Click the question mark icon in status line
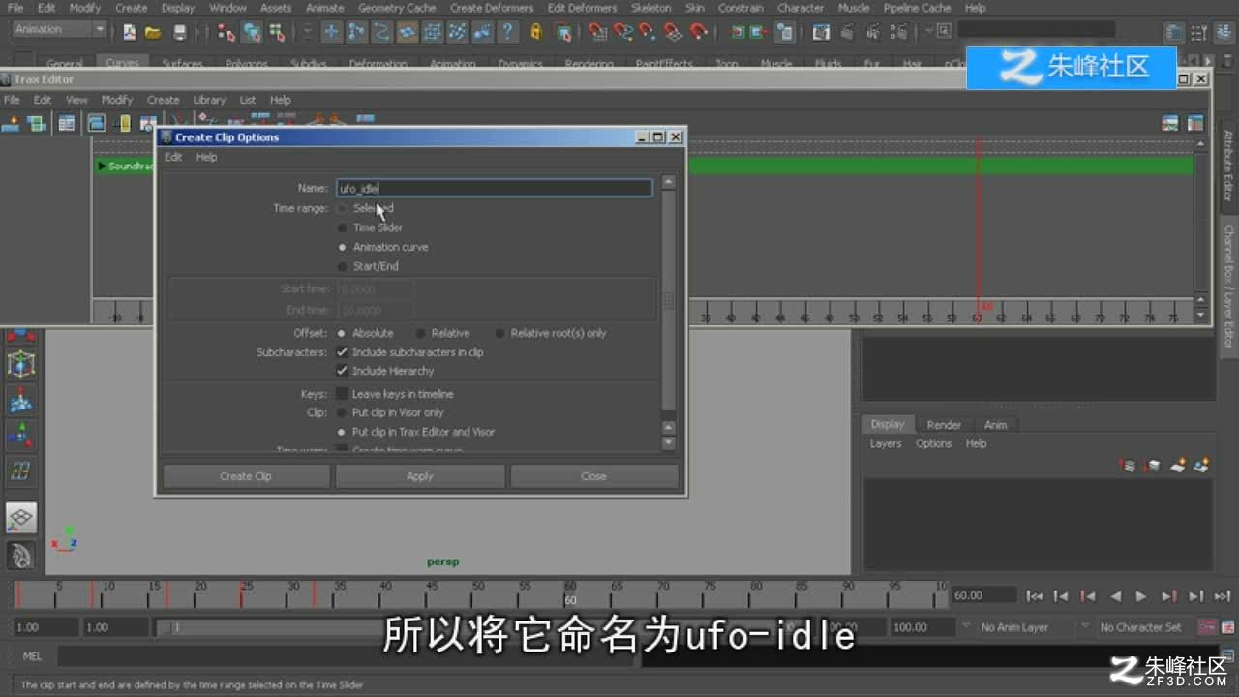Image resolution: width=1239 pixels, height=697 pixels. tap(508, 33)
